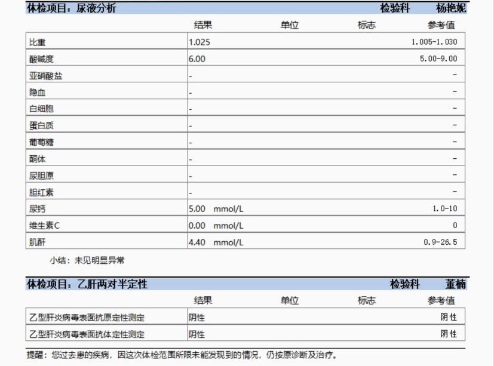Select the 肌酐 row label

(37, 242)
